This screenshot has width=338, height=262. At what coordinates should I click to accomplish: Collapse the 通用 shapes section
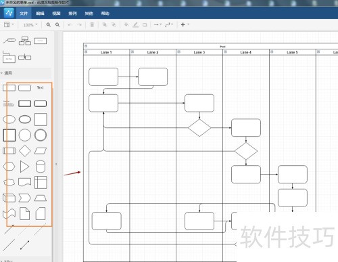tap(6, 73)
